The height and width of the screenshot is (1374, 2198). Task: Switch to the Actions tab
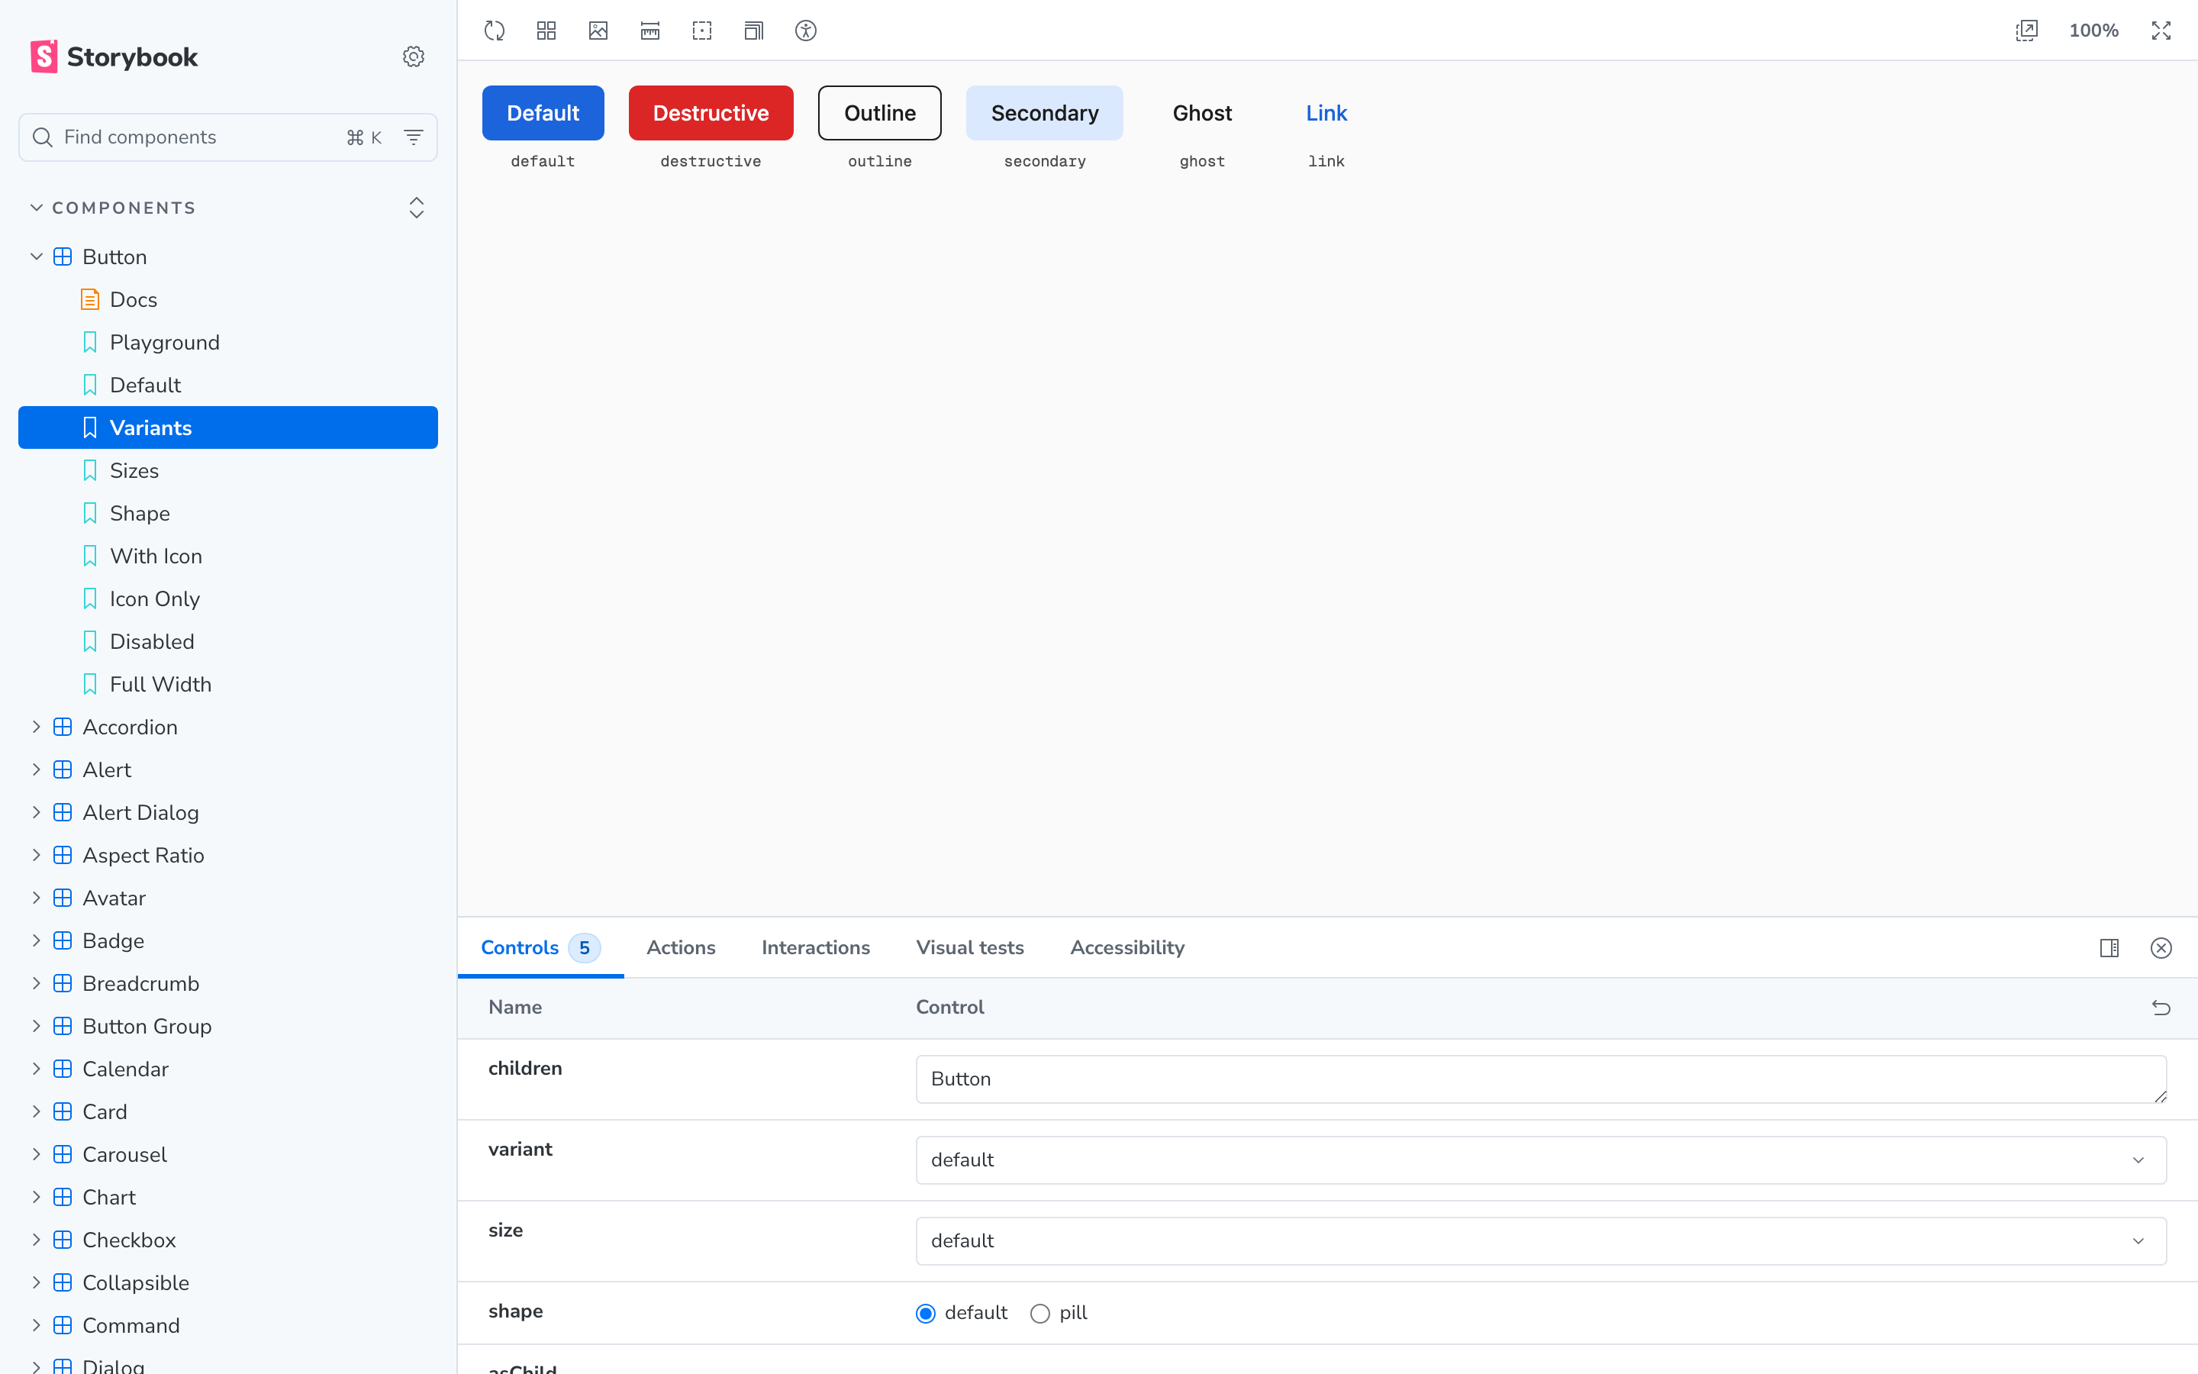click(680, 948)
